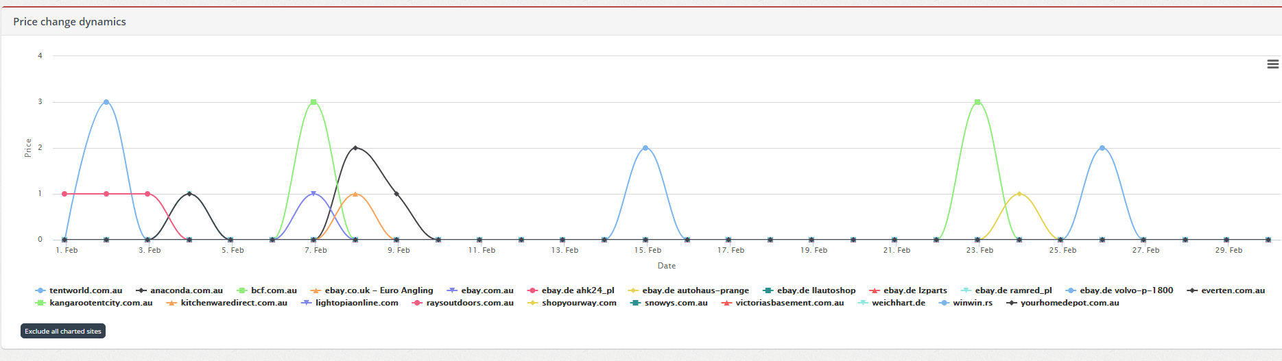
Task: Toggle yourhomedepot.com.au legend entry
Action: coord(1063,303)
